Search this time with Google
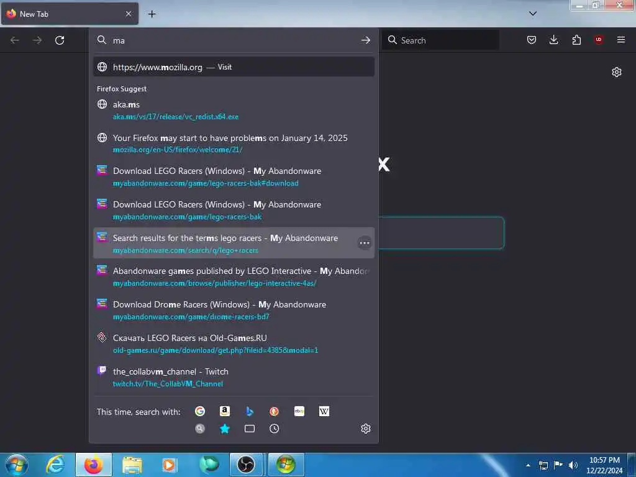The height and width of the screenshot is (477, 636). click(200, 411)
